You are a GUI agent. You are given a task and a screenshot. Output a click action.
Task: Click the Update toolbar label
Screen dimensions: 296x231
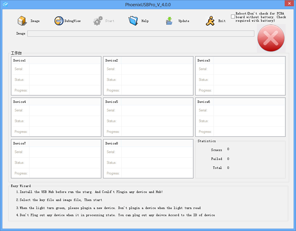pos(184,21)
